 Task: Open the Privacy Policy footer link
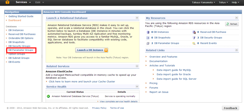tap(99, 108)
